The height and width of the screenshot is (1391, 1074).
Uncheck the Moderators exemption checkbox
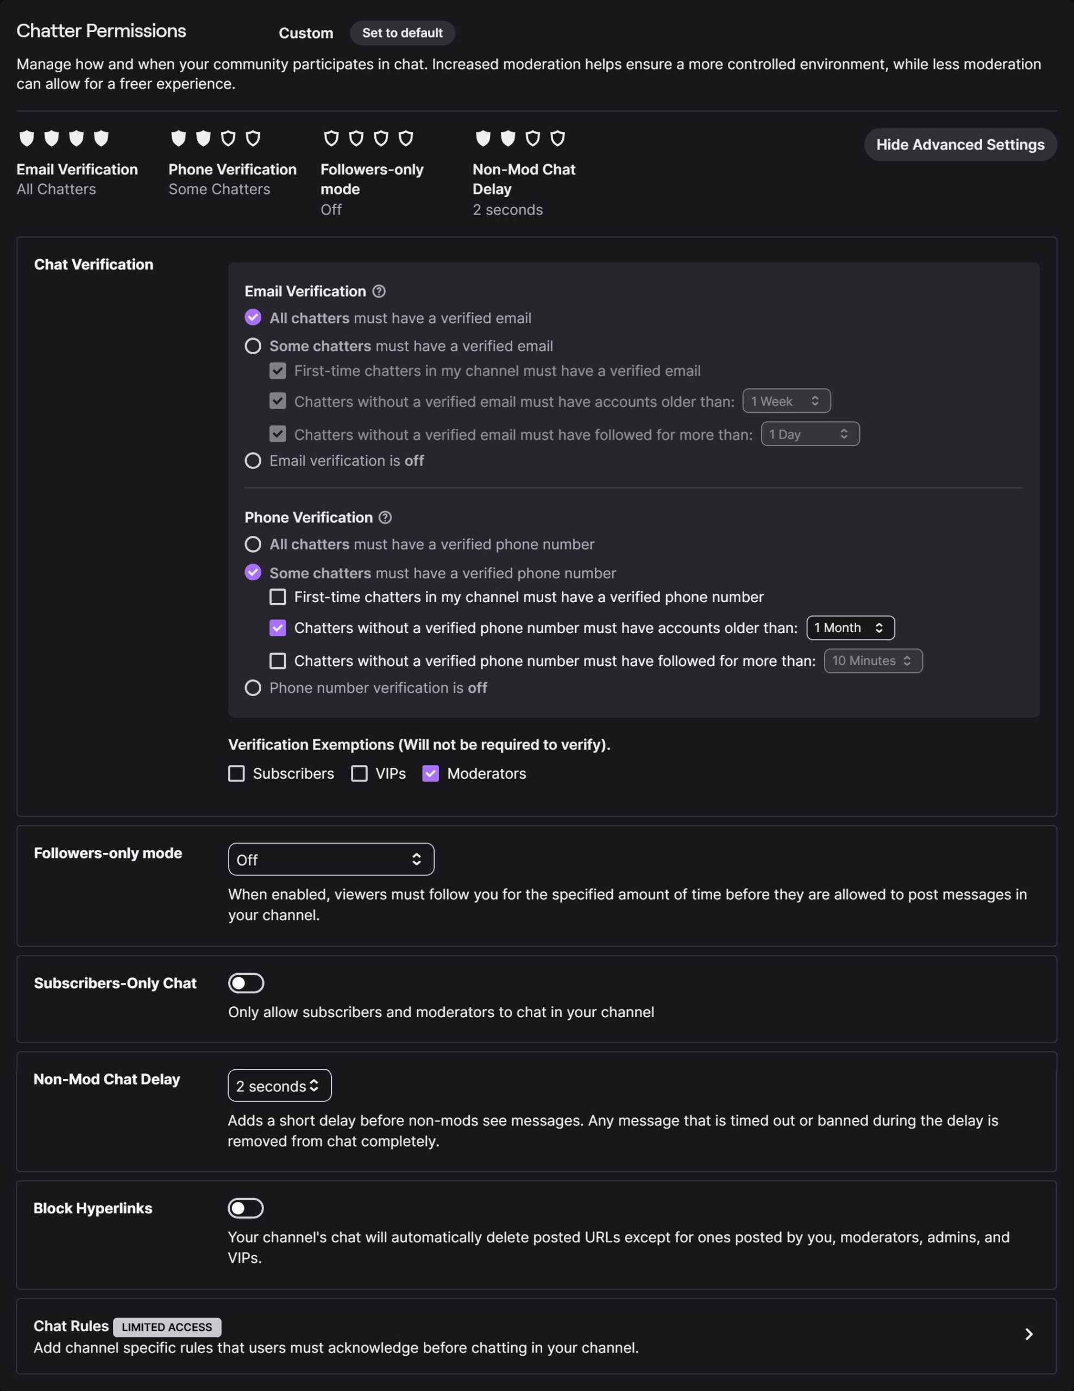[x=431, y=773]
